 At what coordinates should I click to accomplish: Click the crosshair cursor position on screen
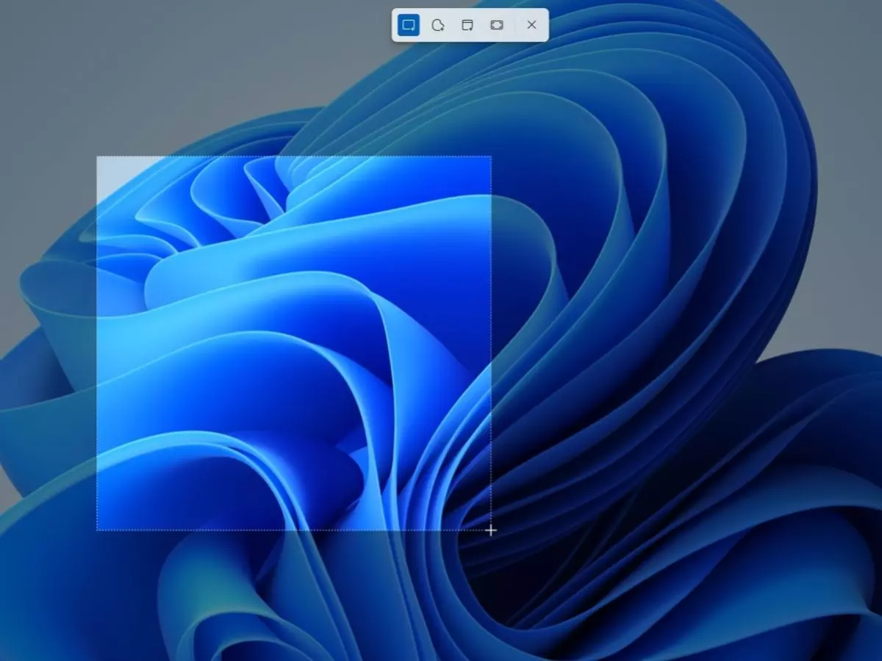click(x=490, y=530)
